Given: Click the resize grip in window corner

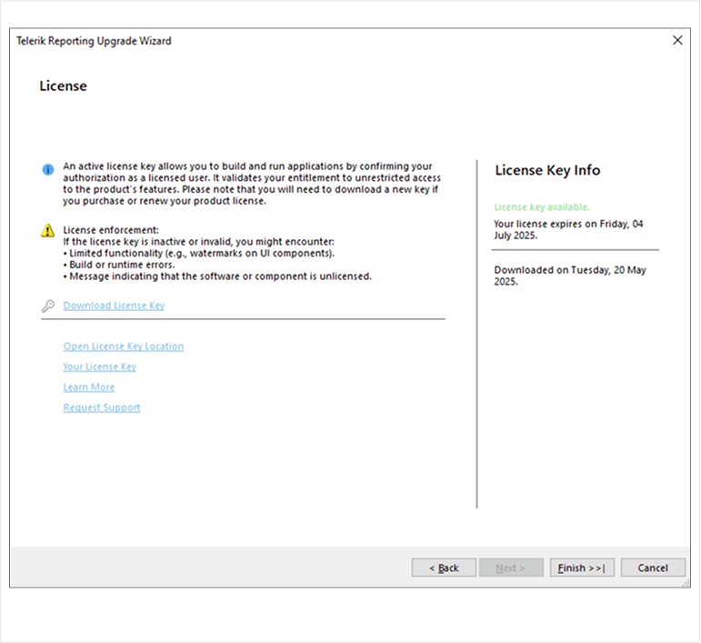Looking at the screenshot, I should pos(685,582).
